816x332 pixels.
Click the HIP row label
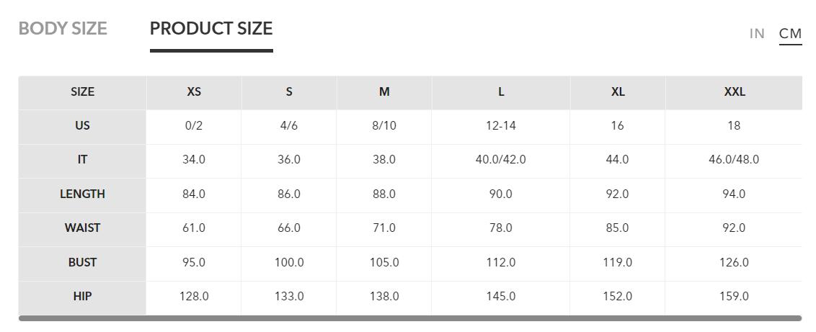pyautogui.click(x=82, y=297)
